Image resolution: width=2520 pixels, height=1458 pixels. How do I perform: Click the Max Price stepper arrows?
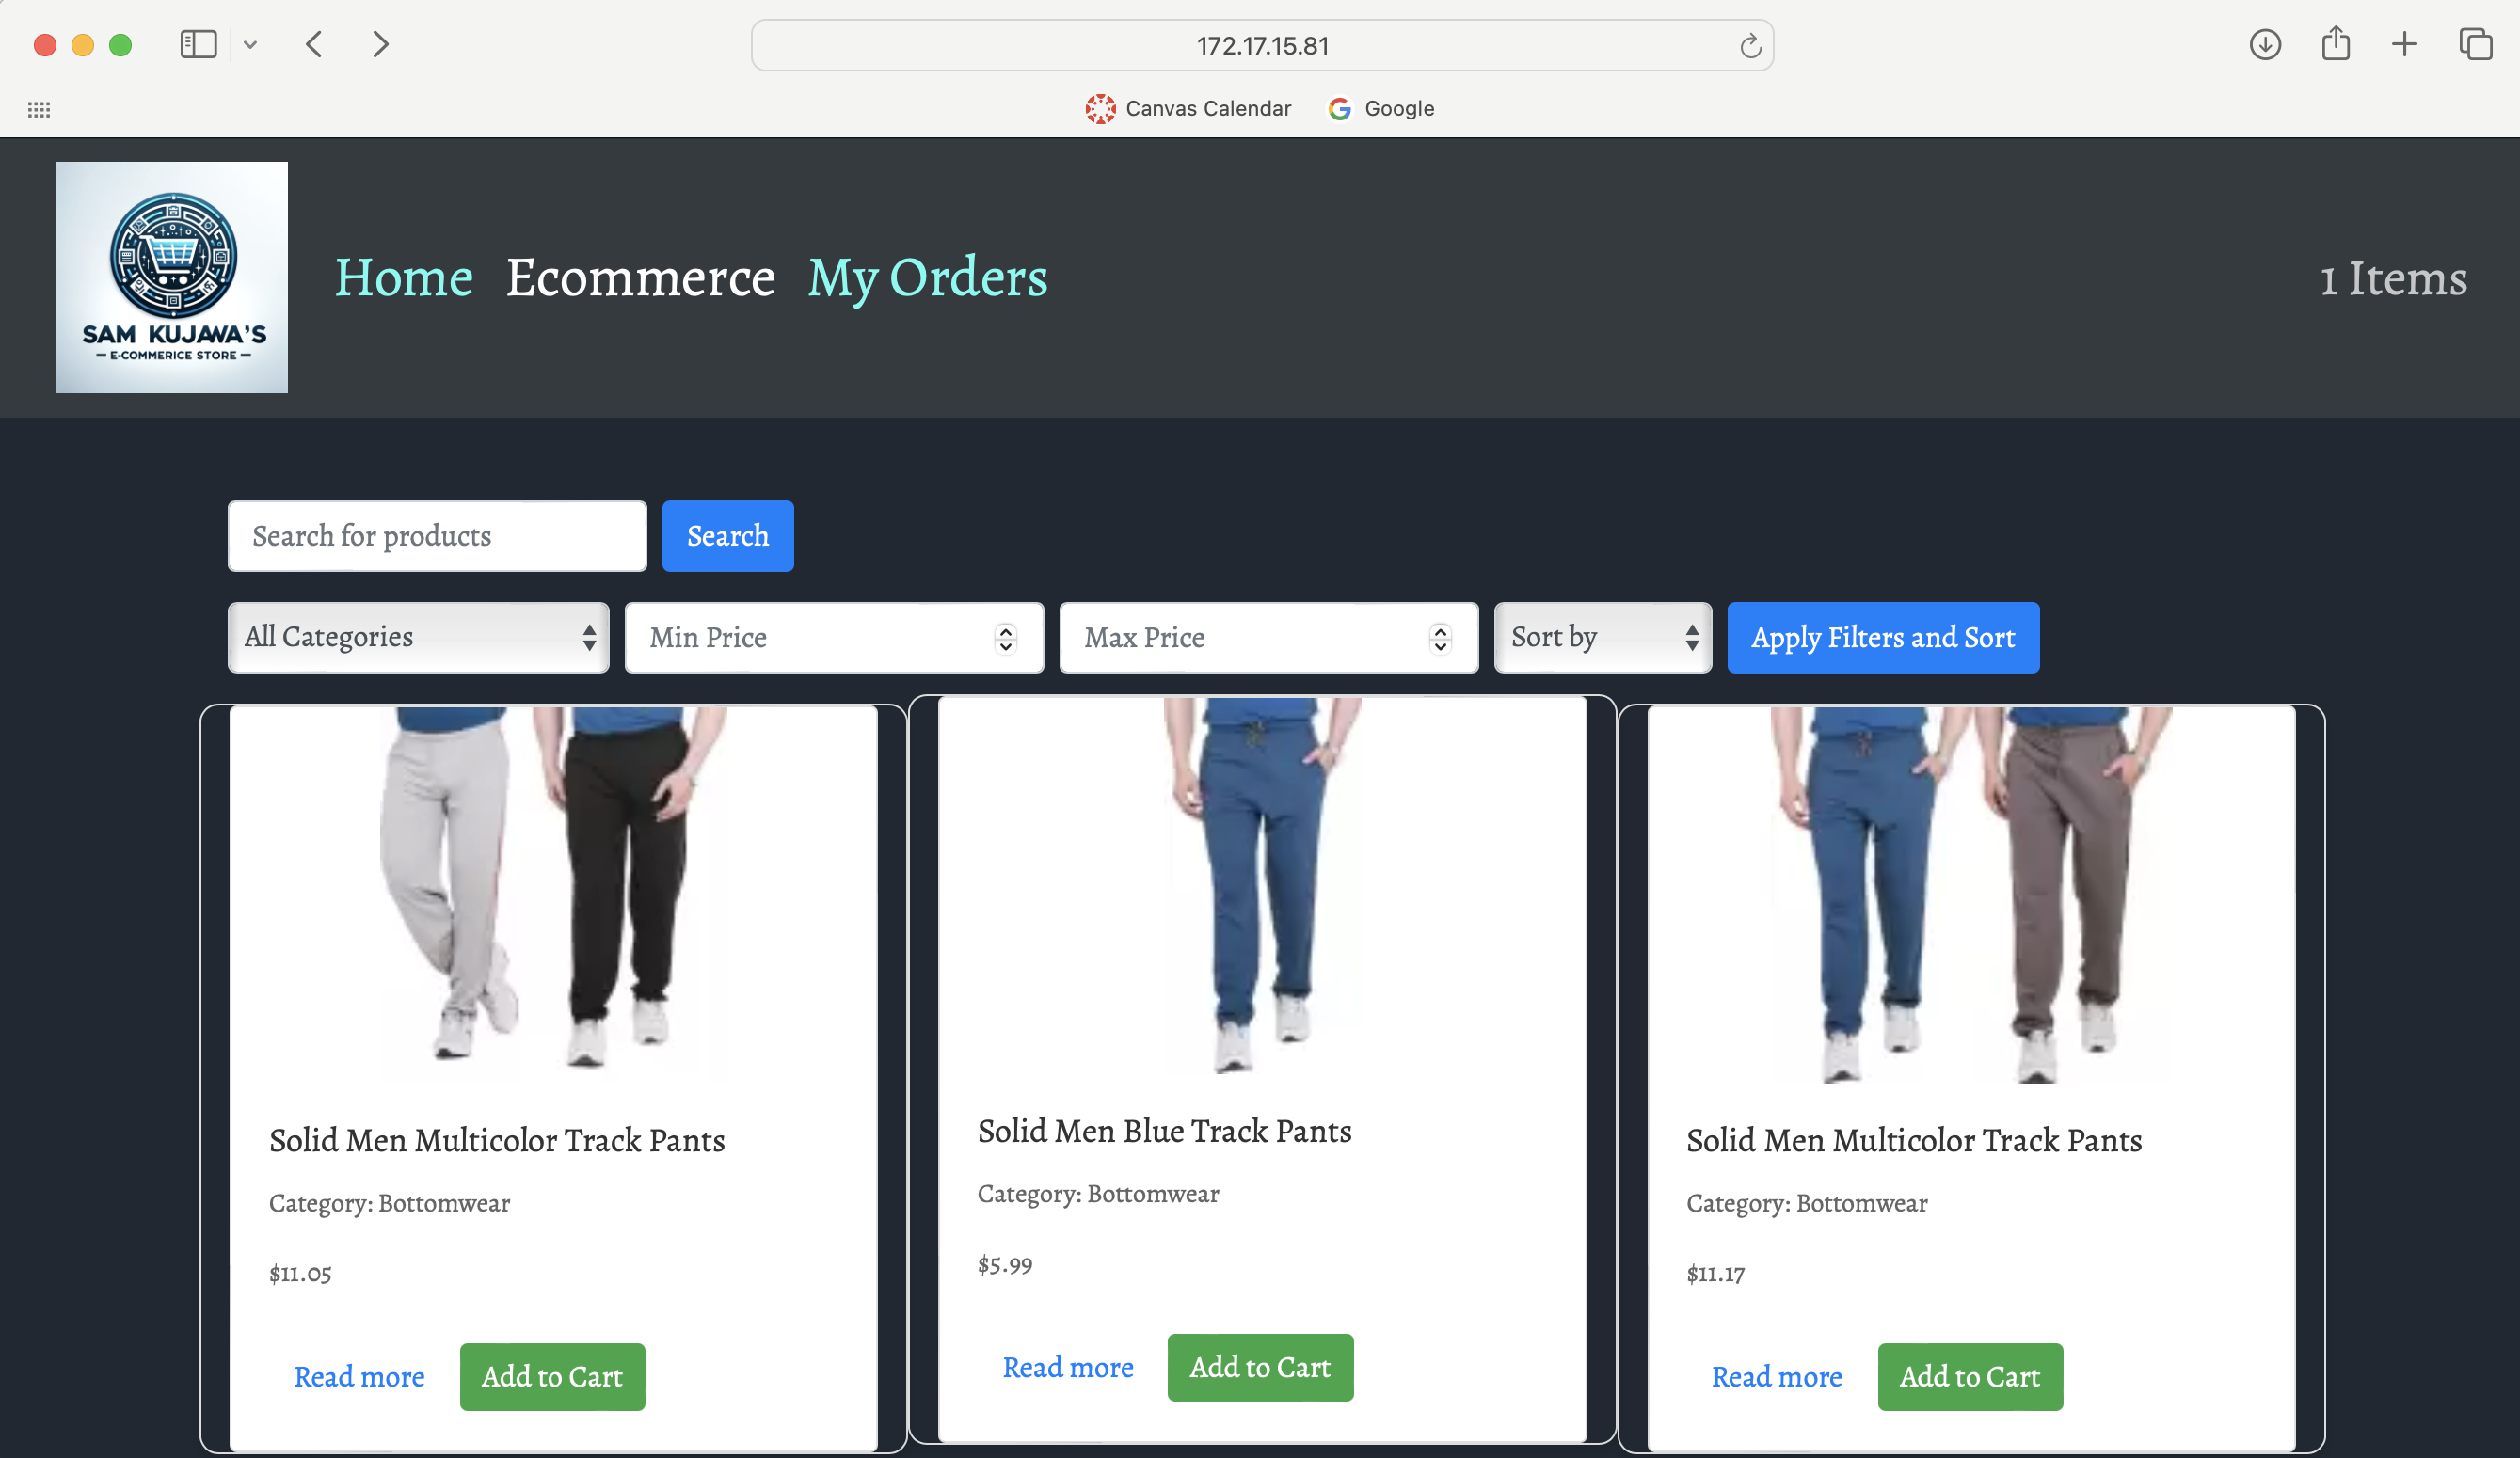coord(1440,638)
